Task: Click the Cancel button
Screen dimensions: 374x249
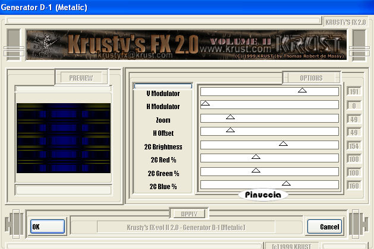Action: (325, 226)
